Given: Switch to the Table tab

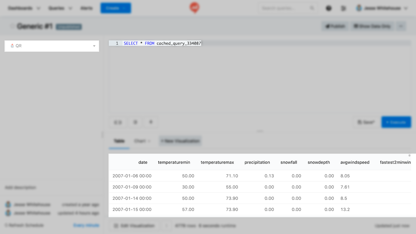Looking at the screenshot, I should click(x=119, y=141).
